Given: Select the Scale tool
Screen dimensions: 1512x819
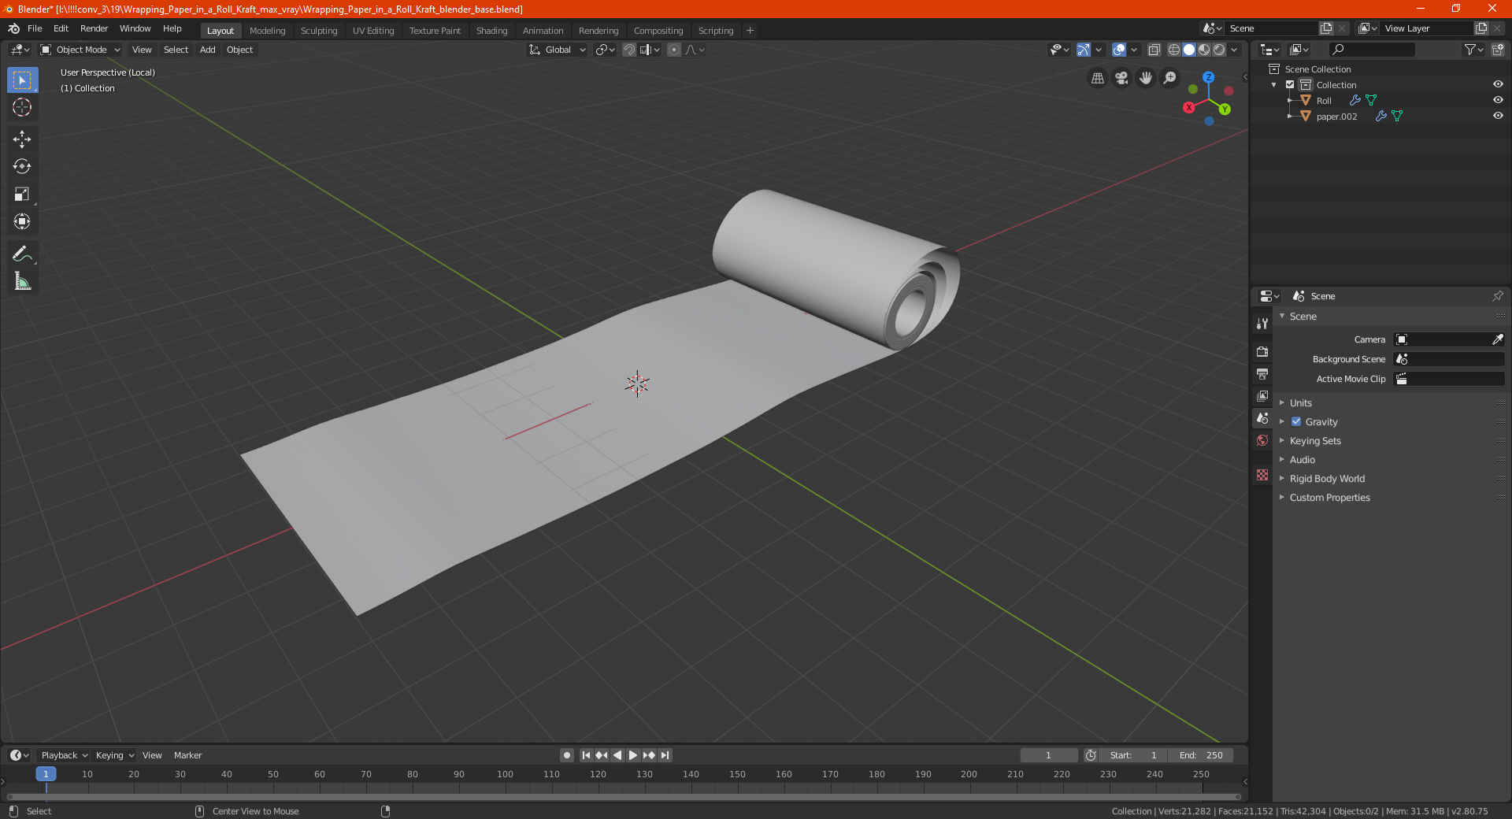Looking at the screenshot, I should coord(22,195).
